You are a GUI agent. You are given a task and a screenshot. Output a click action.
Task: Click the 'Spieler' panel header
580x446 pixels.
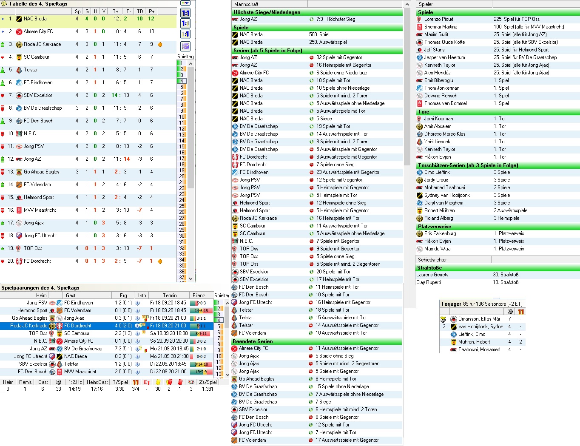point(454,4)
